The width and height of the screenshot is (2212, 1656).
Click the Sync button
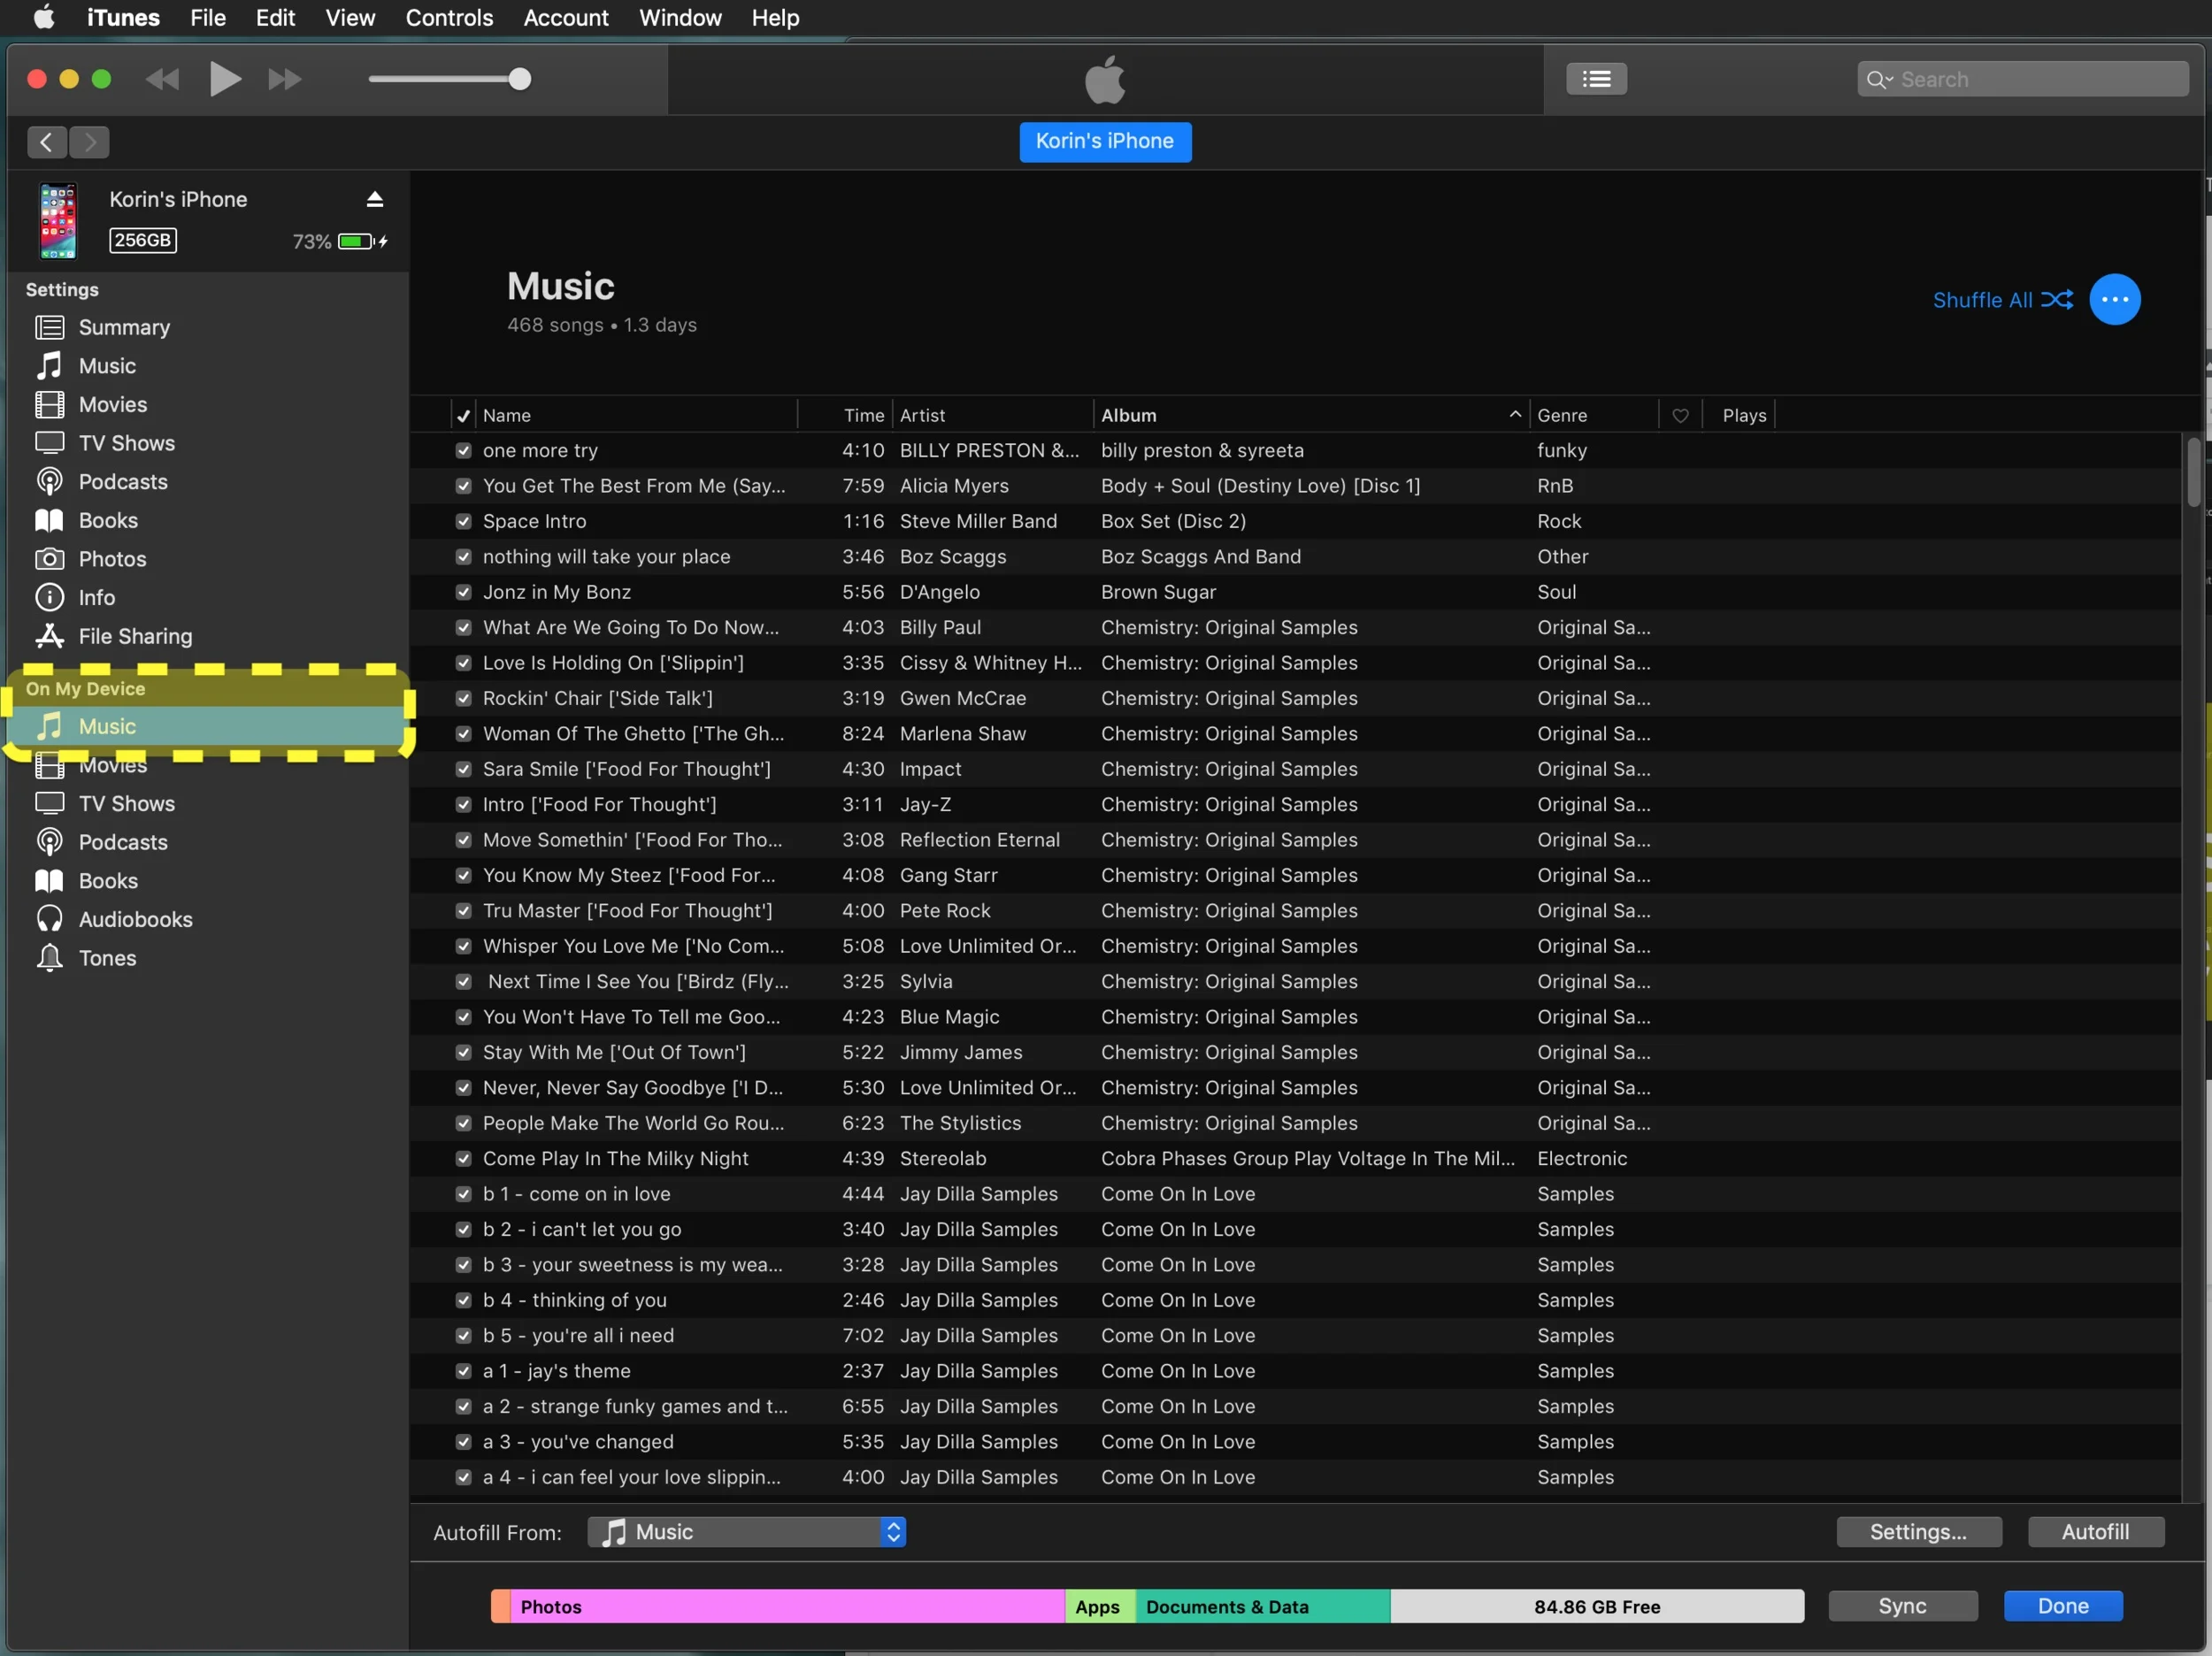1902,1606
